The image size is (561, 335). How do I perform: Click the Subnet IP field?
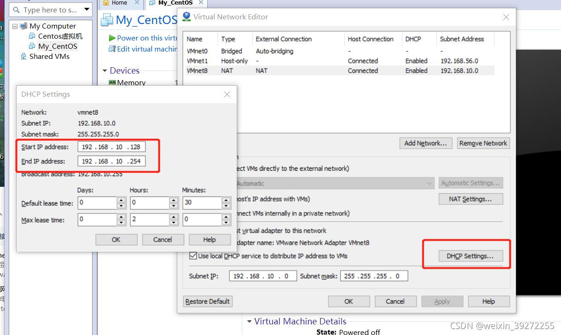coord(263,276)
